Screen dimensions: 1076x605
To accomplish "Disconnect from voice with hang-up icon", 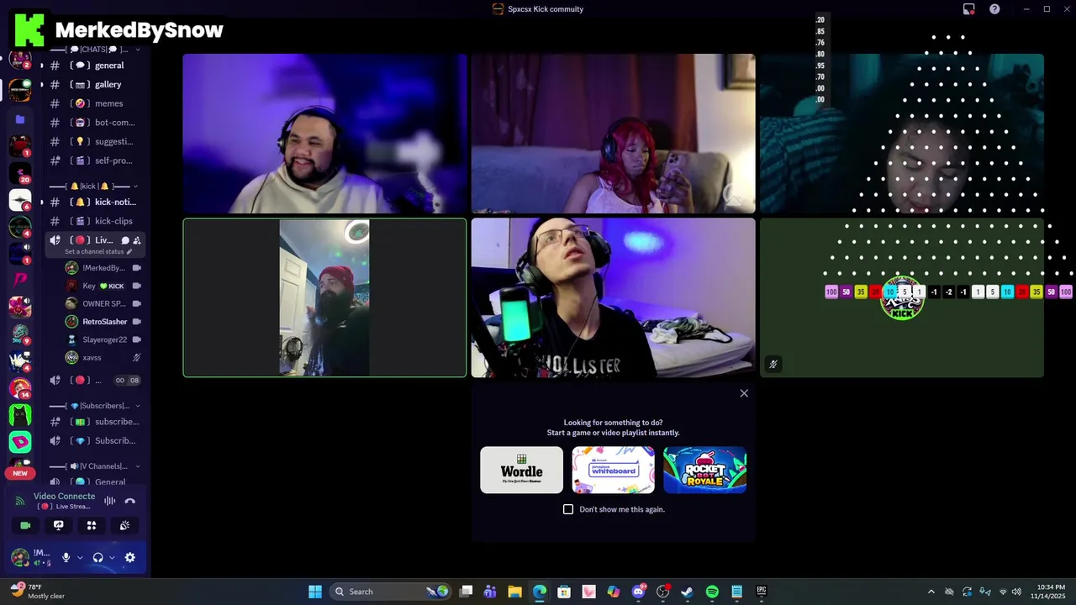I will pyautogui.click(x=130, y=501).
